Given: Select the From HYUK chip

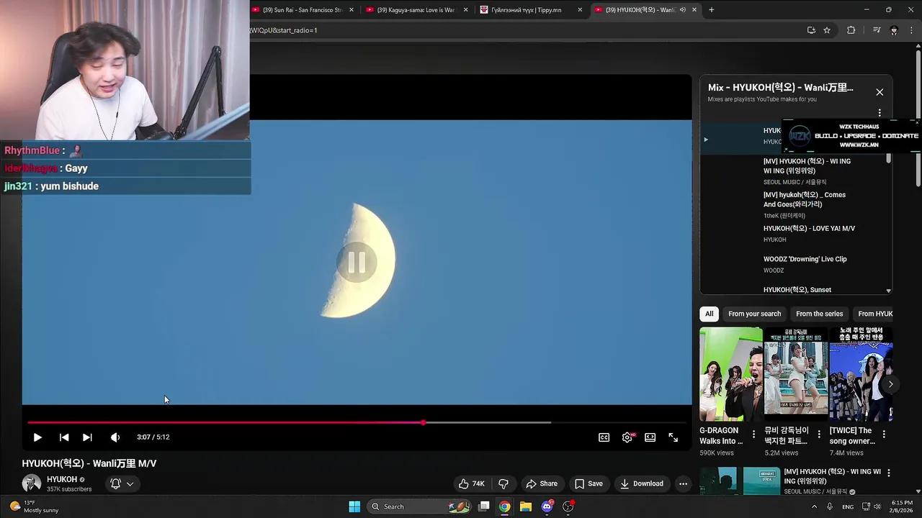Looking at the screenshot, I should pyautogui.click(x=875, y=314).
